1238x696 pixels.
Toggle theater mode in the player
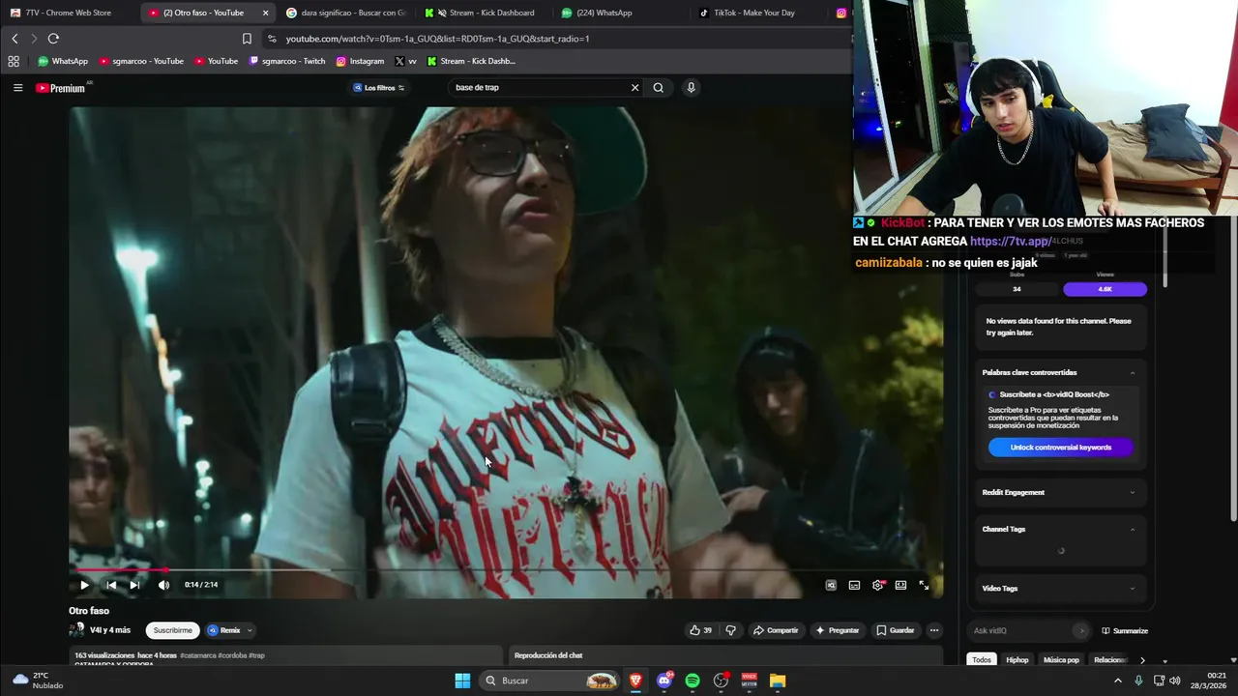[900, 585]
